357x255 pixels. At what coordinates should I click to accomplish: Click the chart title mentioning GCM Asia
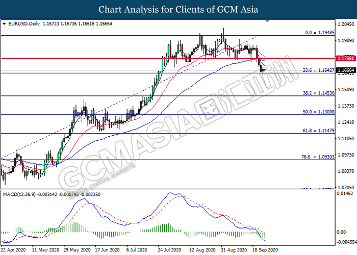pyautogui.click(x=178, y=9)
